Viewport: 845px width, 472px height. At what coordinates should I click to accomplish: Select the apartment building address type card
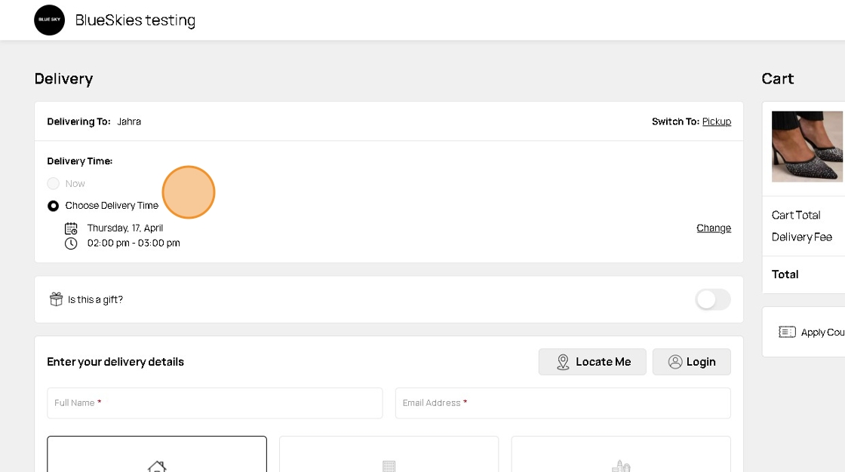[389, 455]
